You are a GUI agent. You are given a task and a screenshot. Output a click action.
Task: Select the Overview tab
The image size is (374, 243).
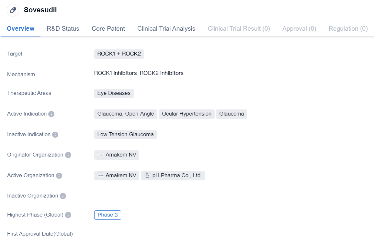(20, 29)
